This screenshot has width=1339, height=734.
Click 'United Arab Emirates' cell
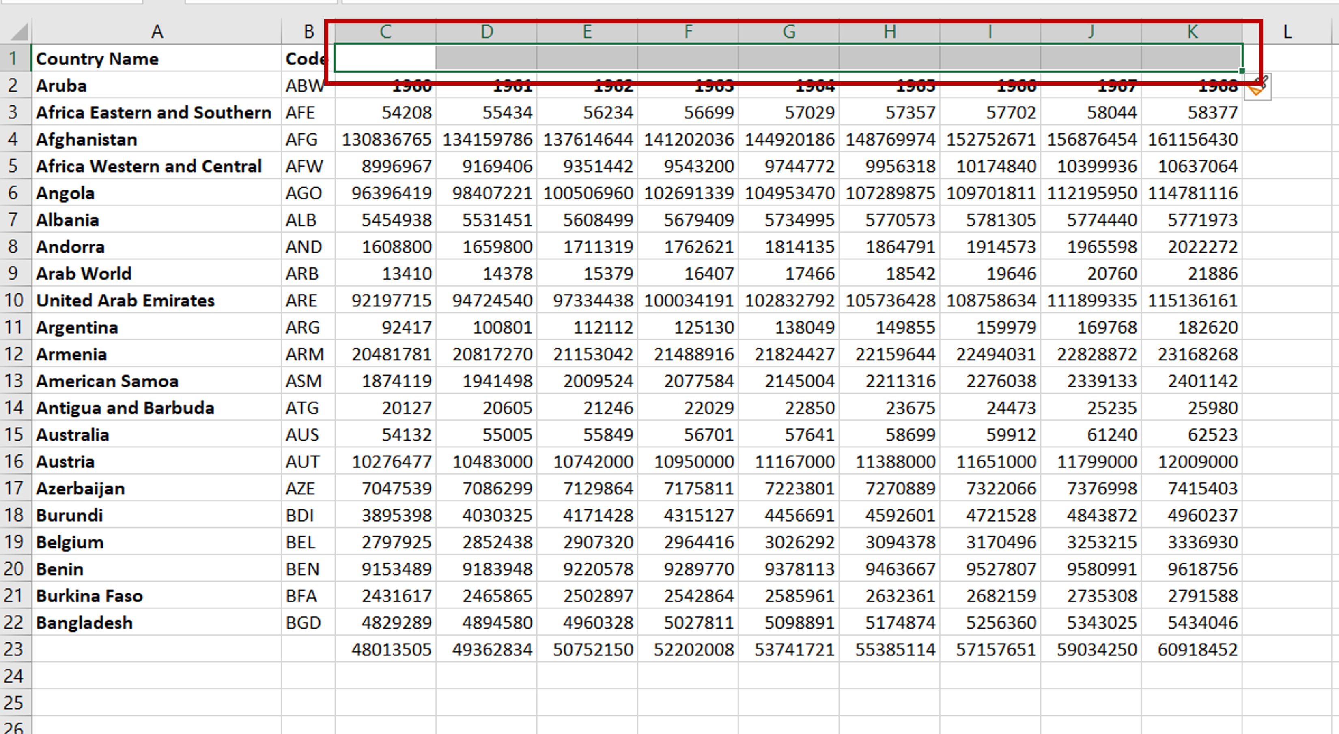point(157,300)
